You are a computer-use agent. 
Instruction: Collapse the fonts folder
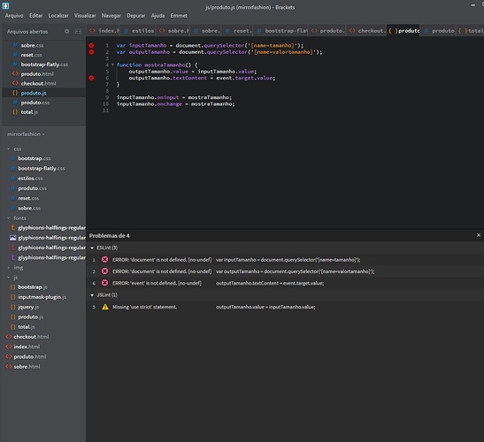click(9, 218)
